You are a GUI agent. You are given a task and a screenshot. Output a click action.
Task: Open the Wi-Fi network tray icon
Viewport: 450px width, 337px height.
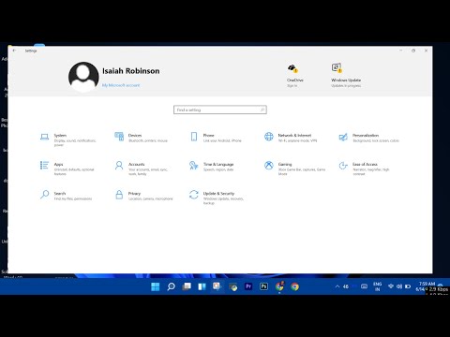tap(391, 286)
